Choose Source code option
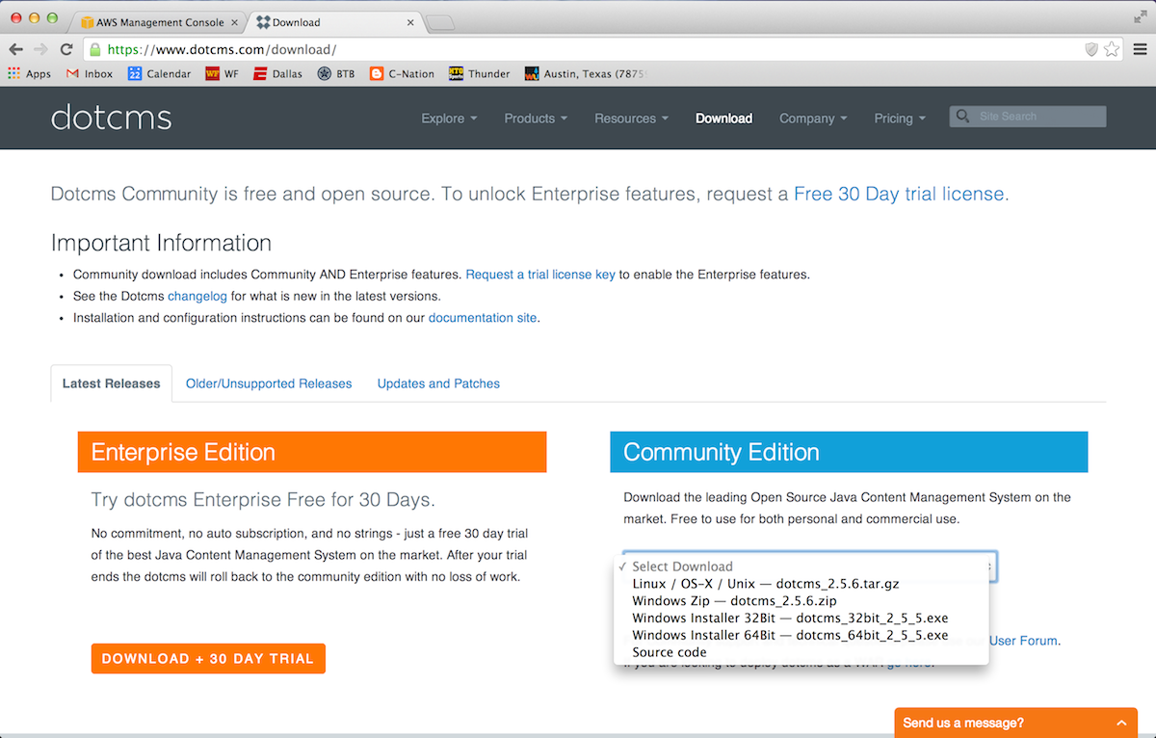This screenshot has width=1156, height=738. tap(801, 653)
